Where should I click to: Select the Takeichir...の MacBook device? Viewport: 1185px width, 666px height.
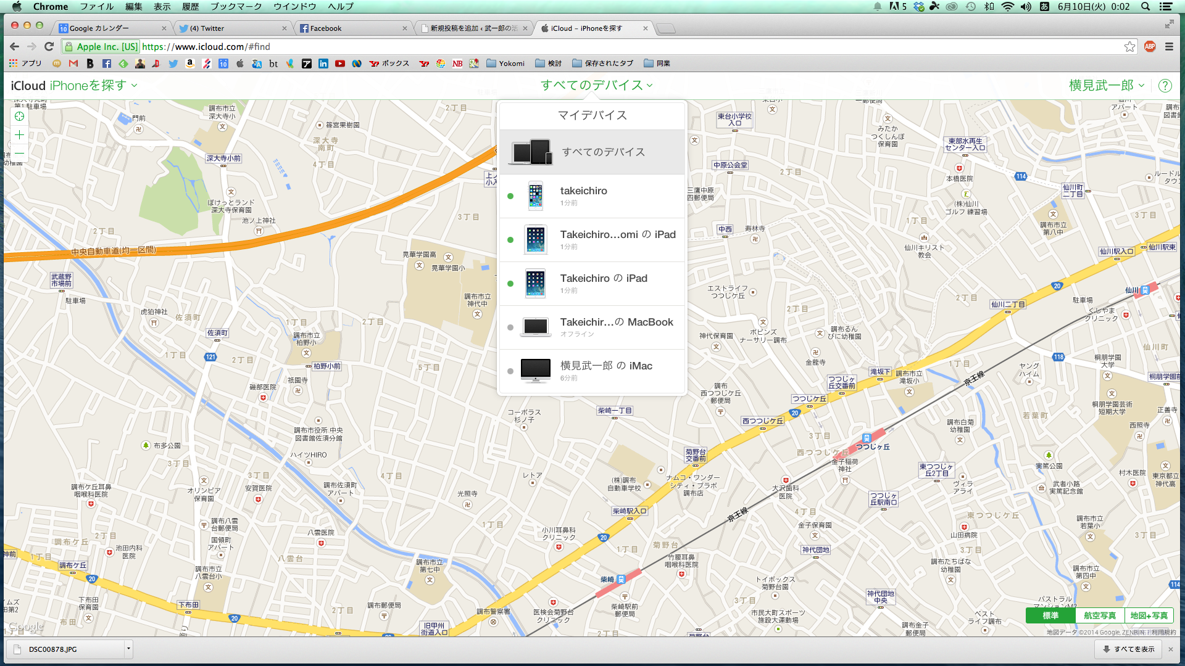pos(592,327)
